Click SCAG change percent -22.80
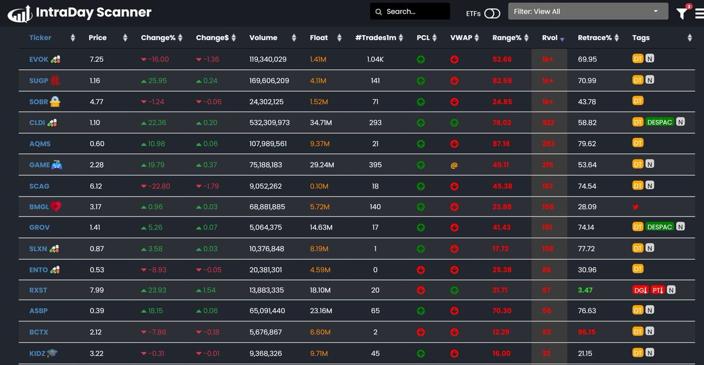The width and height of the screenshot is (704, 365). 155,186
